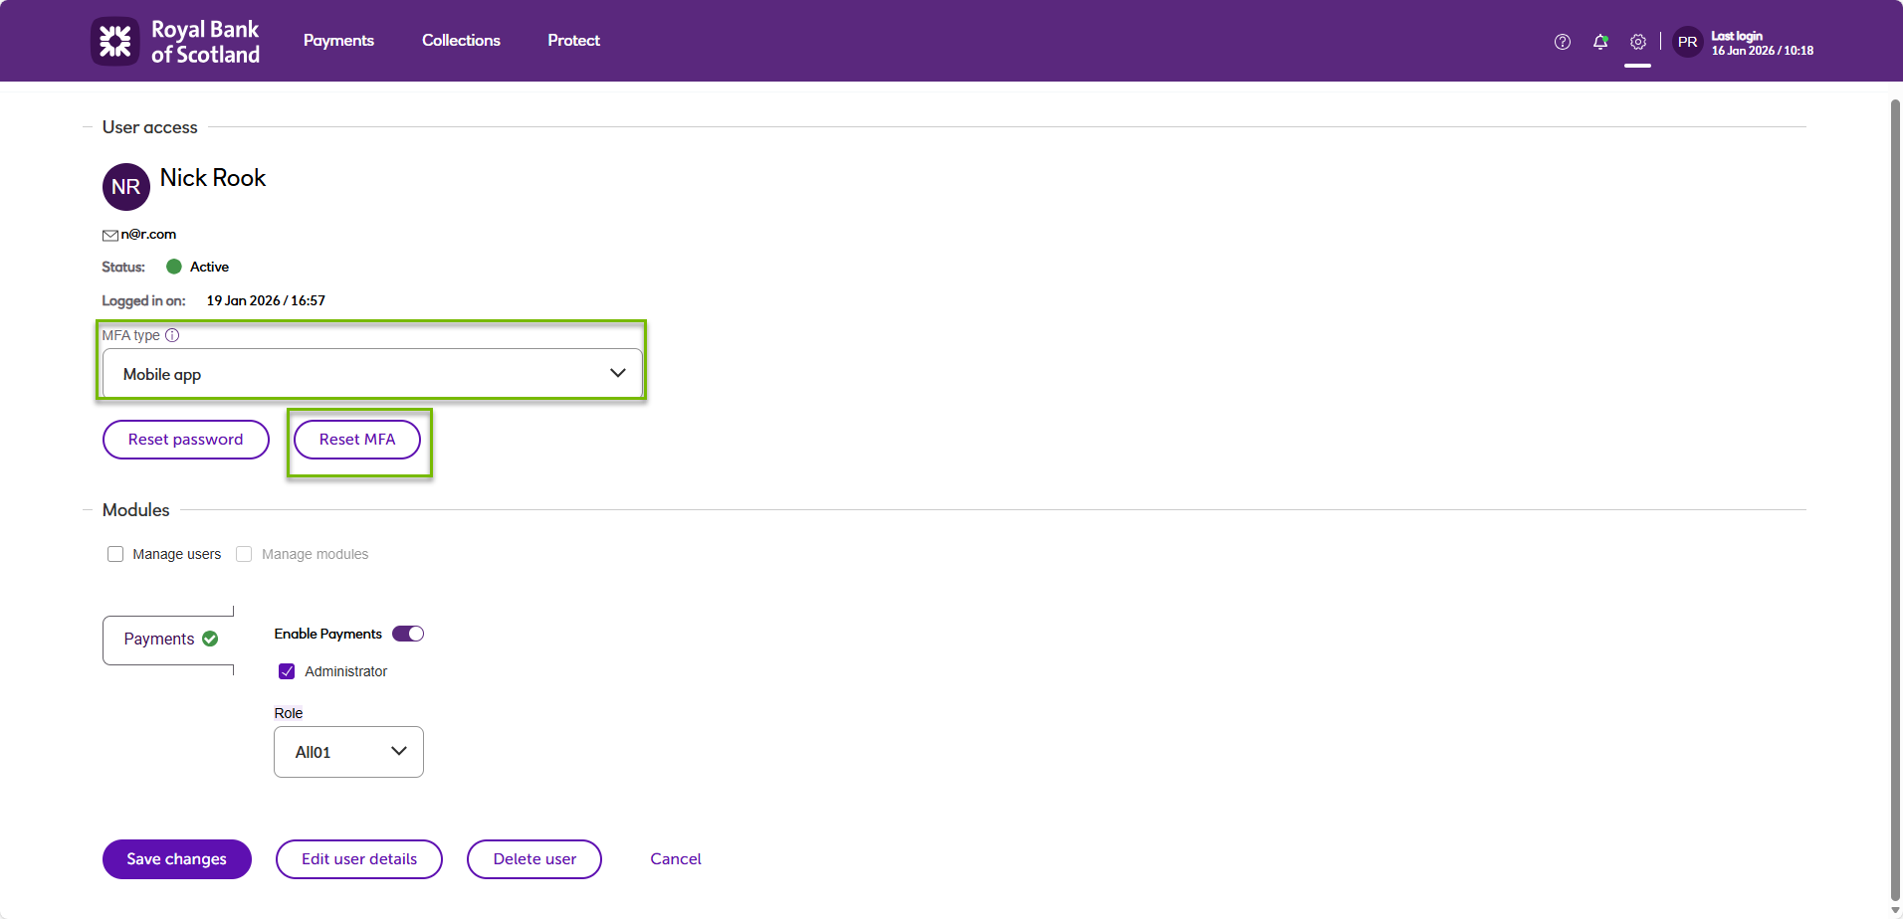Click the Modules heading

click(136, 510)
